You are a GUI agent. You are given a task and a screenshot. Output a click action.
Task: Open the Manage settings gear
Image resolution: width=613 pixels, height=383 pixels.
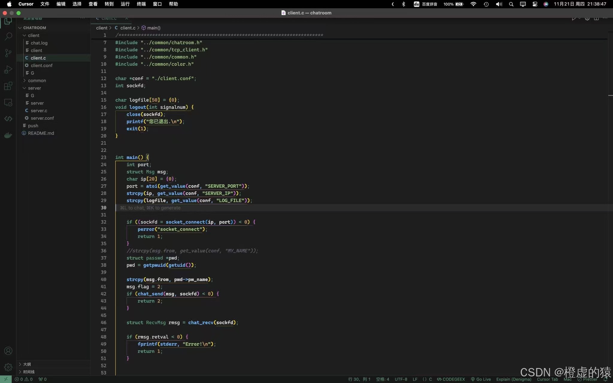[8, 367]
